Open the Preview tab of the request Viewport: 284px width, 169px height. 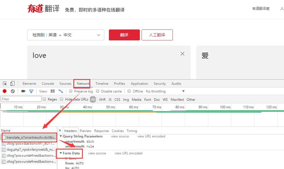click(85, 131)
